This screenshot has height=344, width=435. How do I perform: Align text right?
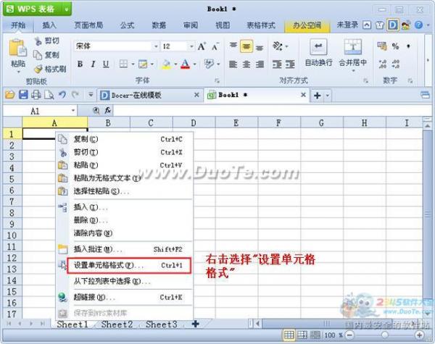pyautogui.click(x=260, y=64)
